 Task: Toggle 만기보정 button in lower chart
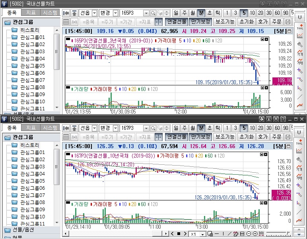pyautogui.click(x=200, y=137)
